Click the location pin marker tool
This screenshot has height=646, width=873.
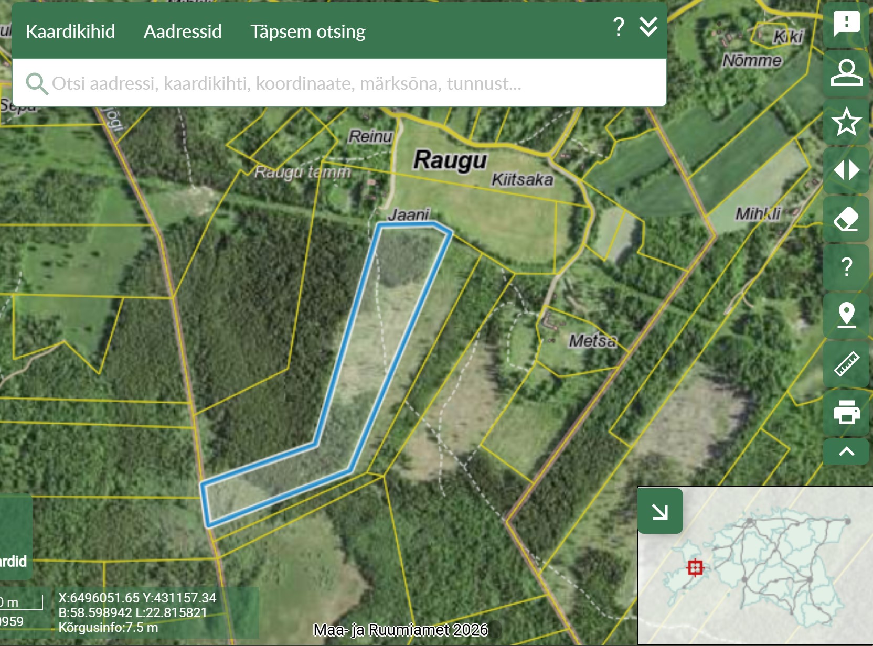tap(846, 316)
